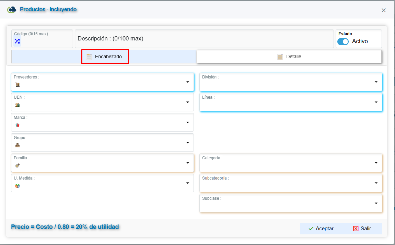Viewport: 395px width, 245px height.
Task: Click the random code shuffle icon
Action: (x=17, y=41)
